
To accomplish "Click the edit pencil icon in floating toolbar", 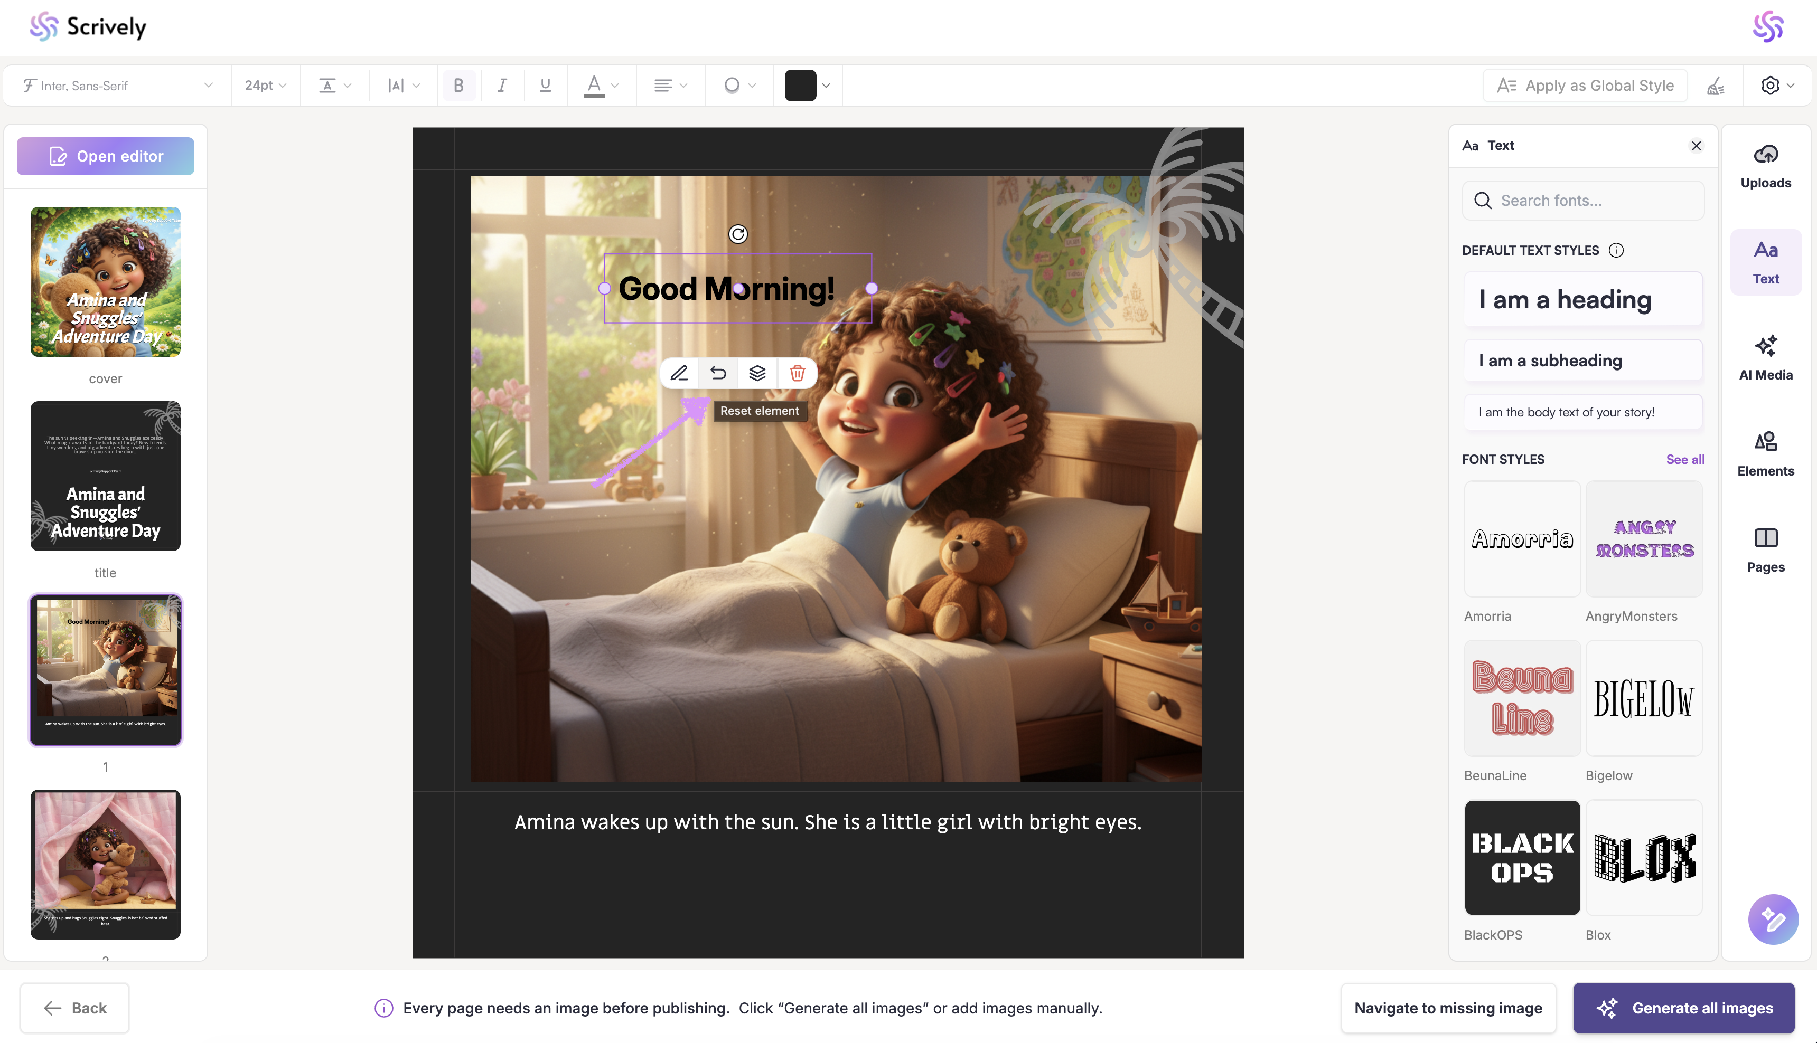I will [679, 373].
